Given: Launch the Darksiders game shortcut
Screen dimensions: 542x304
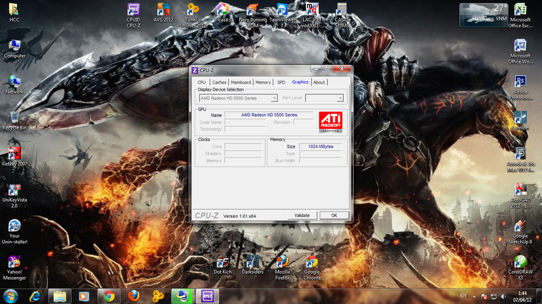Looking at the screenshot, I should [252, 262].
